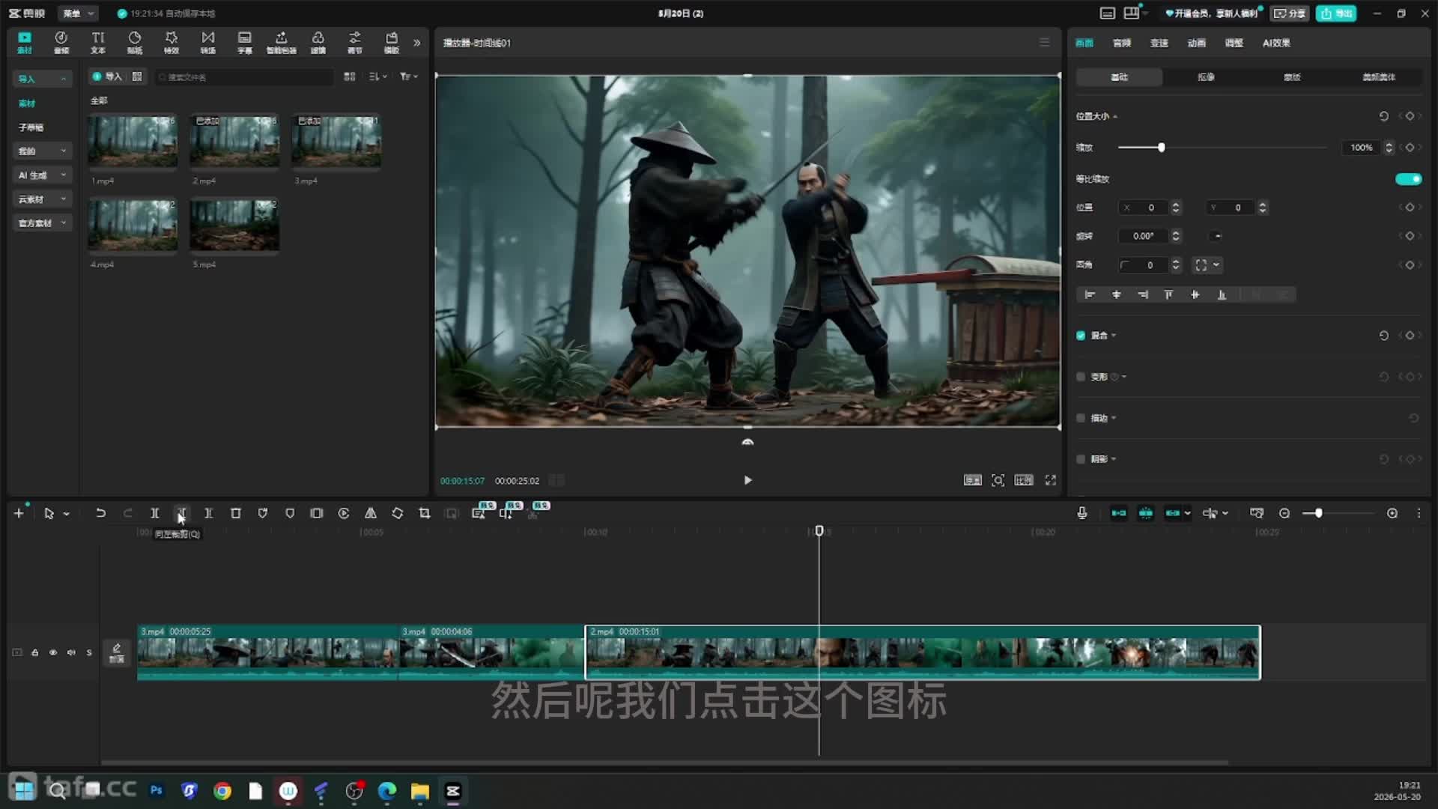Expand the AI 生成 section in sidebar
The width and height of the screenshot is (1438, 809).
43,175
